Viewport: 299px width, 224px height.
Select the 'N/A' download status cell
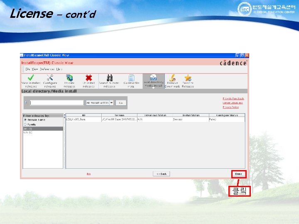pyautogui.click(x=155, y=119)
